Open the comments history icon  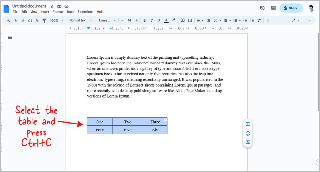click(x=273, y=8)
